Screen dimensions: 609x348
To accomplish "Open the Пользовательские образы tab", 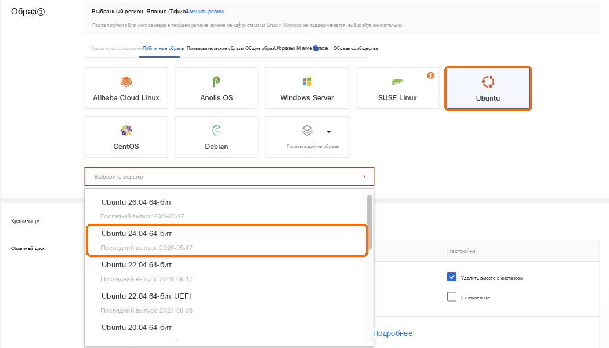I will (215, 49).
